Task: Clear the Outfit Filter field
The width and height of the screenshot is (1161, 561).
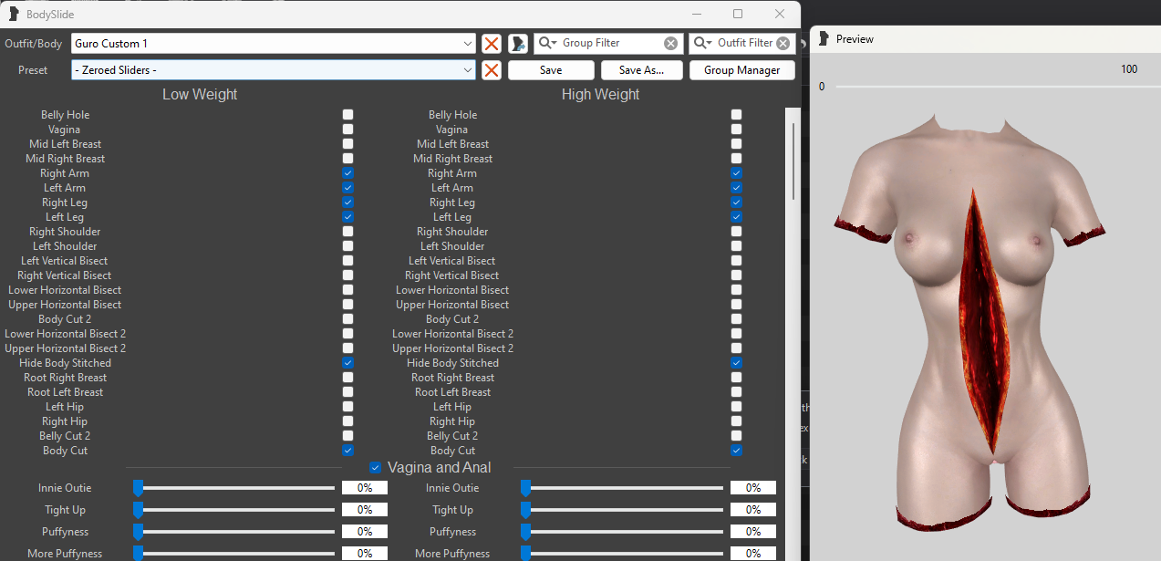Action: pyautogui.click(x=783, y=43)
